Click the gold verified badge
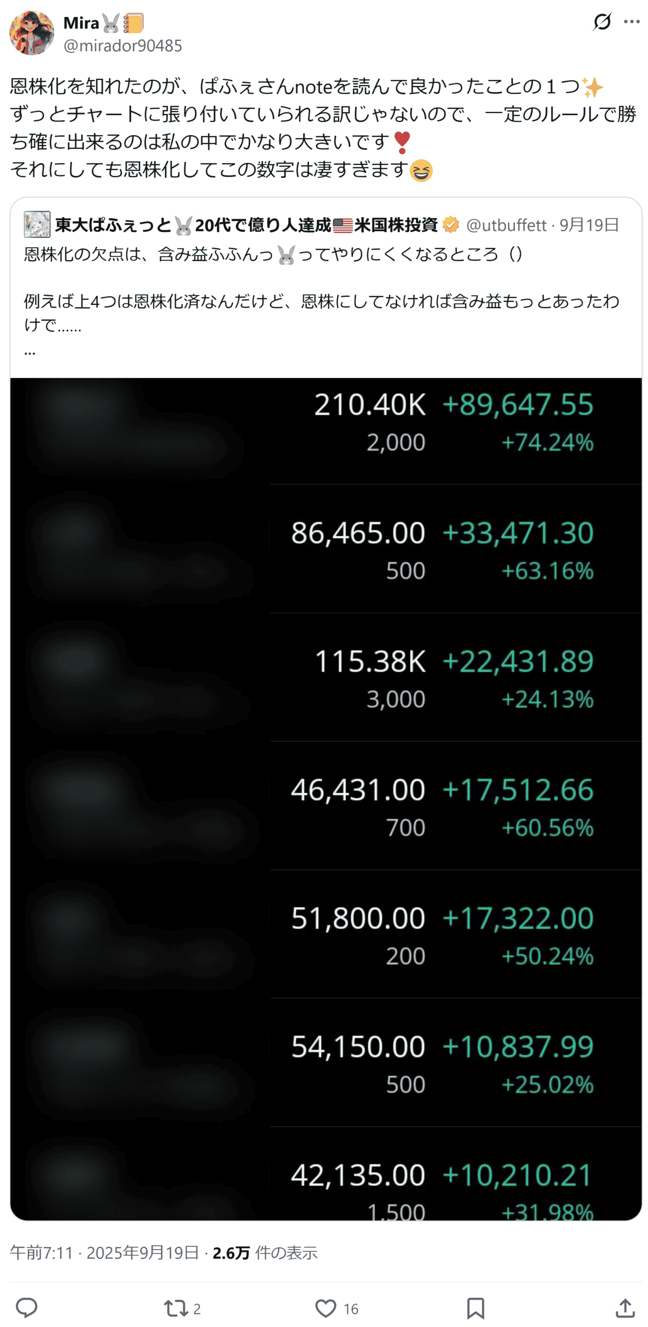Viewport: 648px width, 1327px height. click(x=451, y=224)
